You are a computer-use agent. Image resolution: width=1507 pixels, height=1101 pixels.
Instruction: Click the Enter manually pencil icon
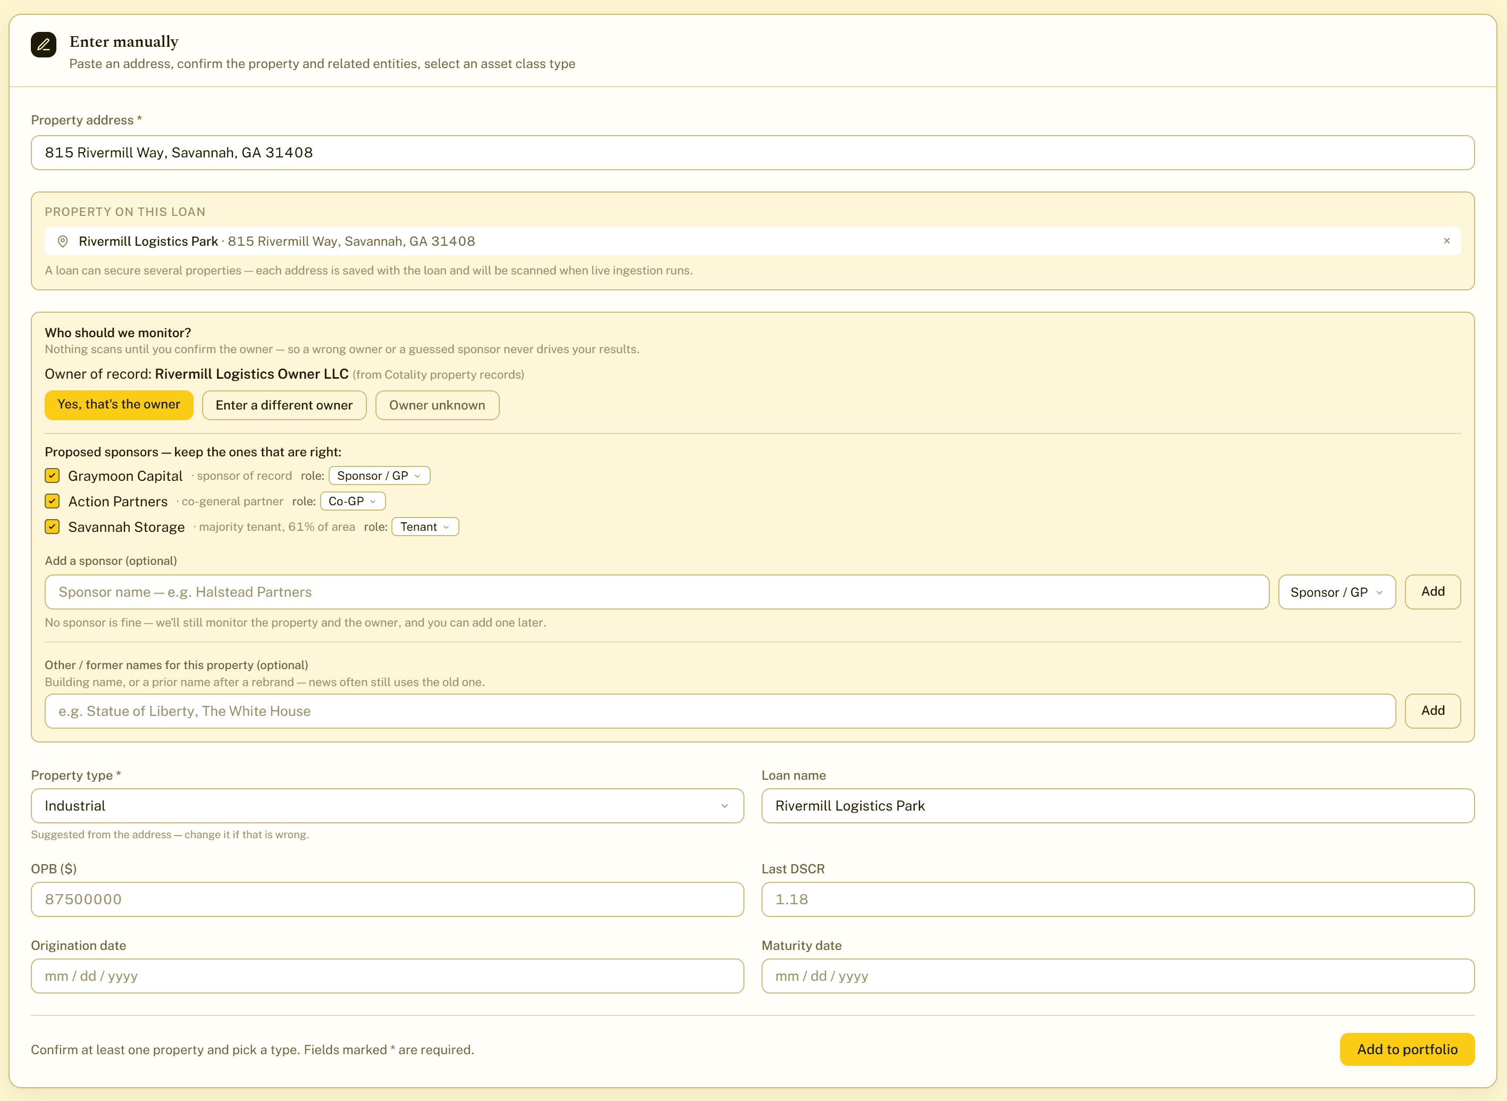(43, 45)
